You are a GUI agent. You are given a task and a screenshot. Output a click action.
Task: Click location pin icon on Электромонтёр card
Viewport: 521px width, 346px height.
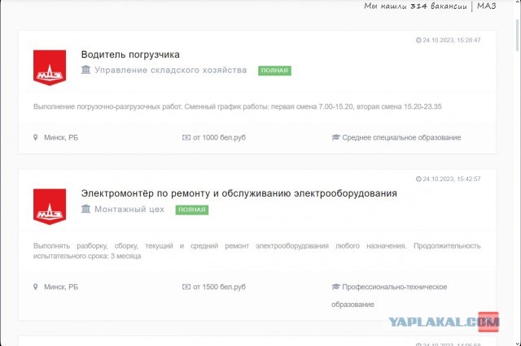(x=36, y=287)
